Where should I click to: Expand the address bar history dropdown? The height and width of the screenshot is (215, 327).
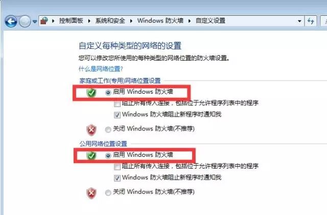point(299,21)
